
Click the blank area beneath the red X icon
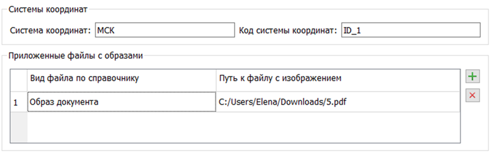point(472,123)
